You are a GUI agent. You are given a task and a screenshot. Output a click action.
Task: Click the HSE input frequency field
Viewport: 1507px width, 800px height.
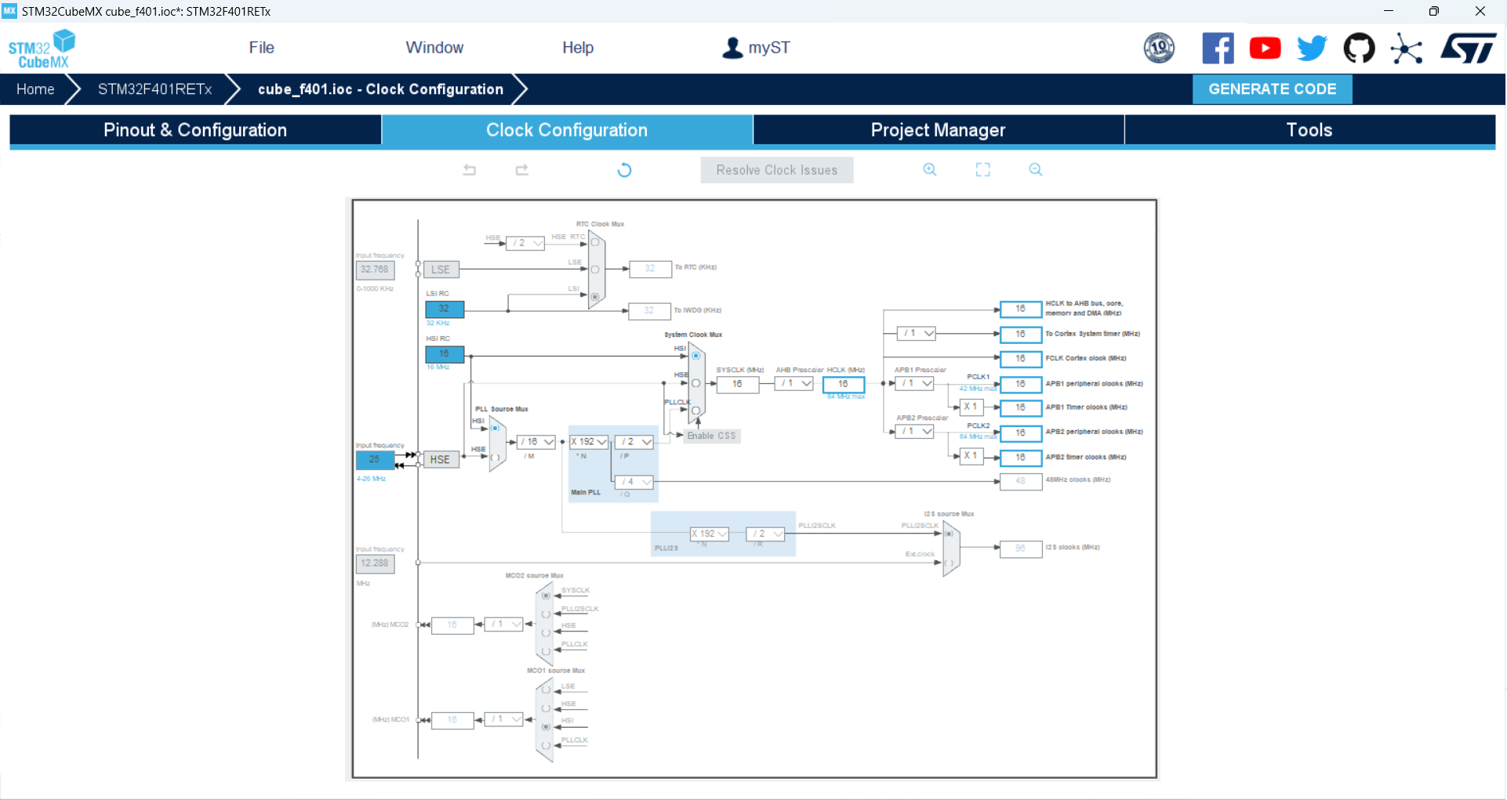pyautogui.click(x=375, y=460)
